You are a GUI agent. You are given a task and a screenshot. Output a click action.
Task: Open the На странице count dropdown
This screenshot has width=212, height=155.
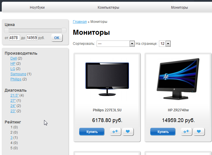[x=165, y=44]
